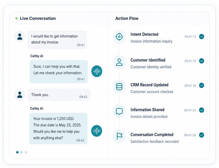Click the 09:42 time on 'Thank you.'
Image resolution: width=219 pixels, height=168 pixels.
tap(83, 97)
